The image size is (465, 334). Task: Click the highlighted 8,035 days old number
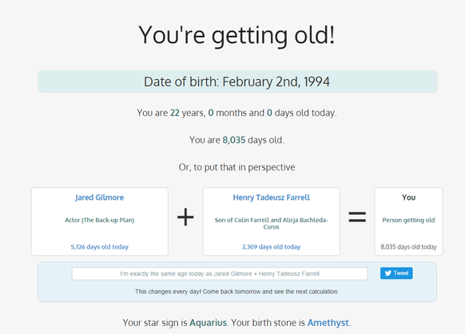(x=234, y=140)
